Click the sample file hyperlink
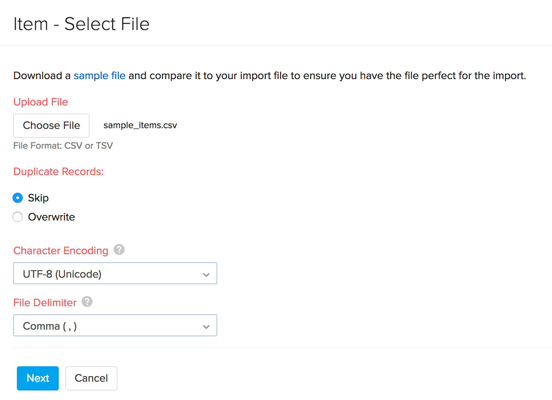The height and width of the screenshot is (400, 552). [99, 75]
